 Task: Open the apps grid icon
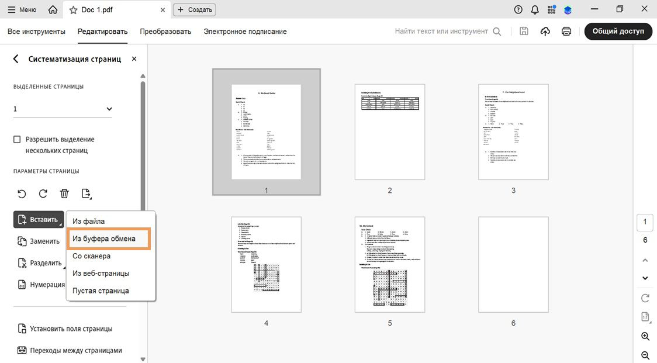(551, 9)
